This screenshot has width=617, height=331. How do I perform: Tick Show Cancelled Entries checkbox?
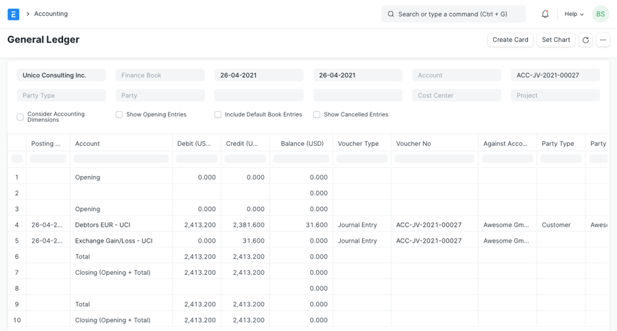(x=317, y=114)
